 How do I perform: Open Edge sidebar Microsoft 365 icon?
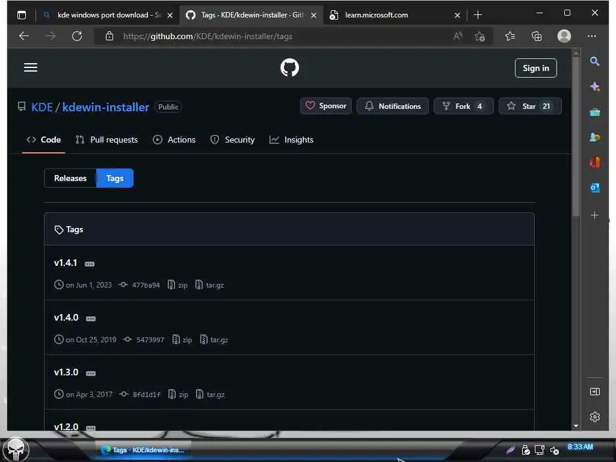click(595, 162)
